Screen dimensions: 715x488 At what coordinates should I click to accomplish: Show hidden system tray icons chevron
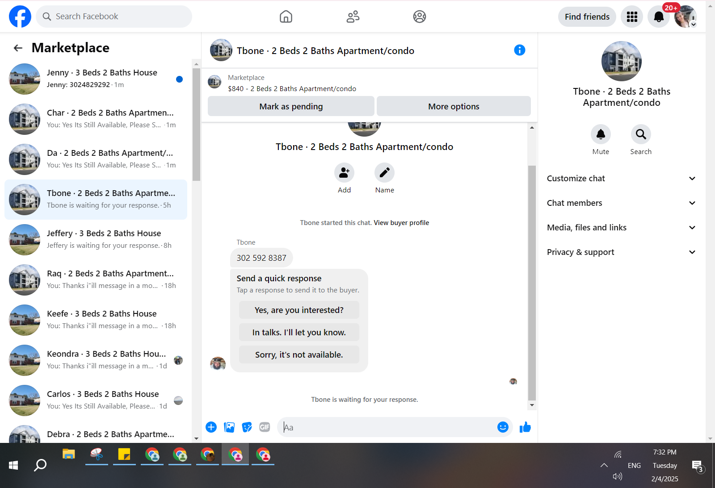[x=604, y=465]
